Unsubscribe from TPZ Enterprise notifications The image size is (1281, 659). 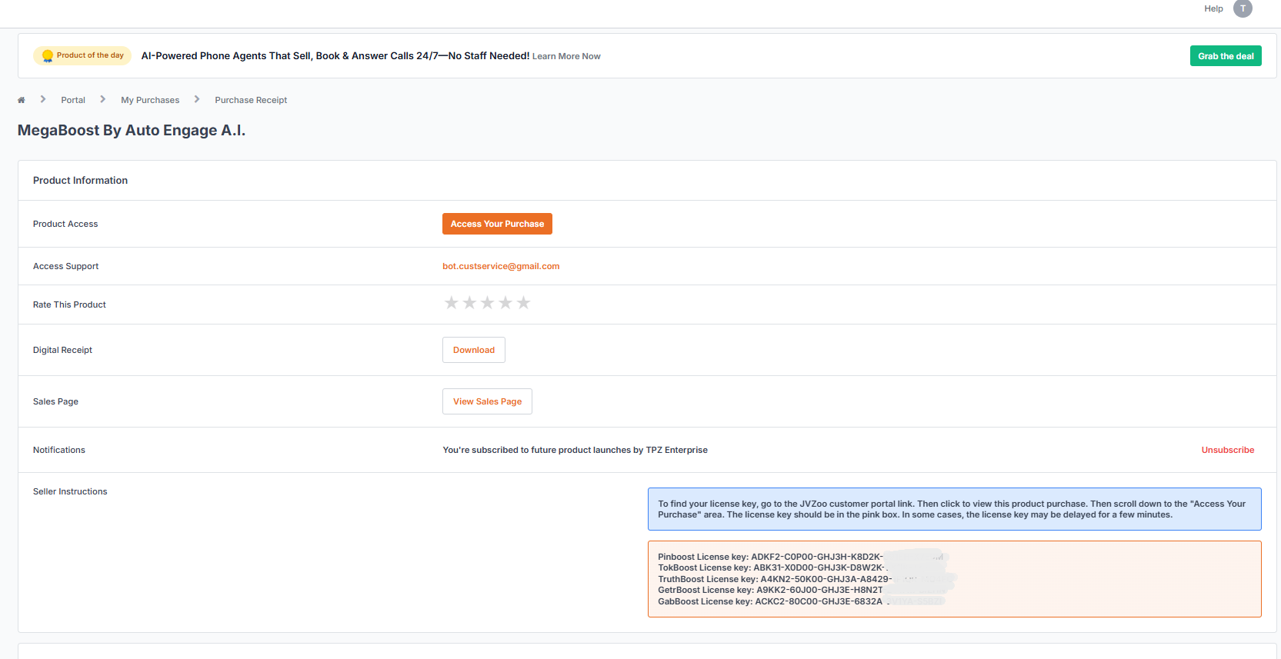click(x=1228, y=450)
